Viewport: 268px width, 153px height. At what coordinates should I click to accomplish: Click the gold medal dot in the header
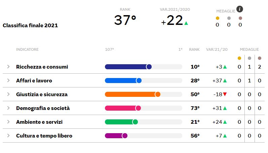[218, 18]
